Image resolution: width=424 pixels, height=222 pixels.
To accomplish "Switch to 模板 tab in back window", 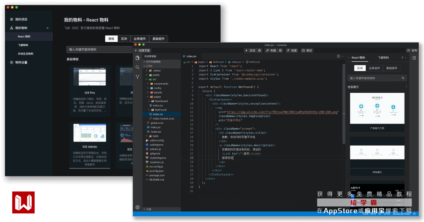I will (x=111, y=39).
